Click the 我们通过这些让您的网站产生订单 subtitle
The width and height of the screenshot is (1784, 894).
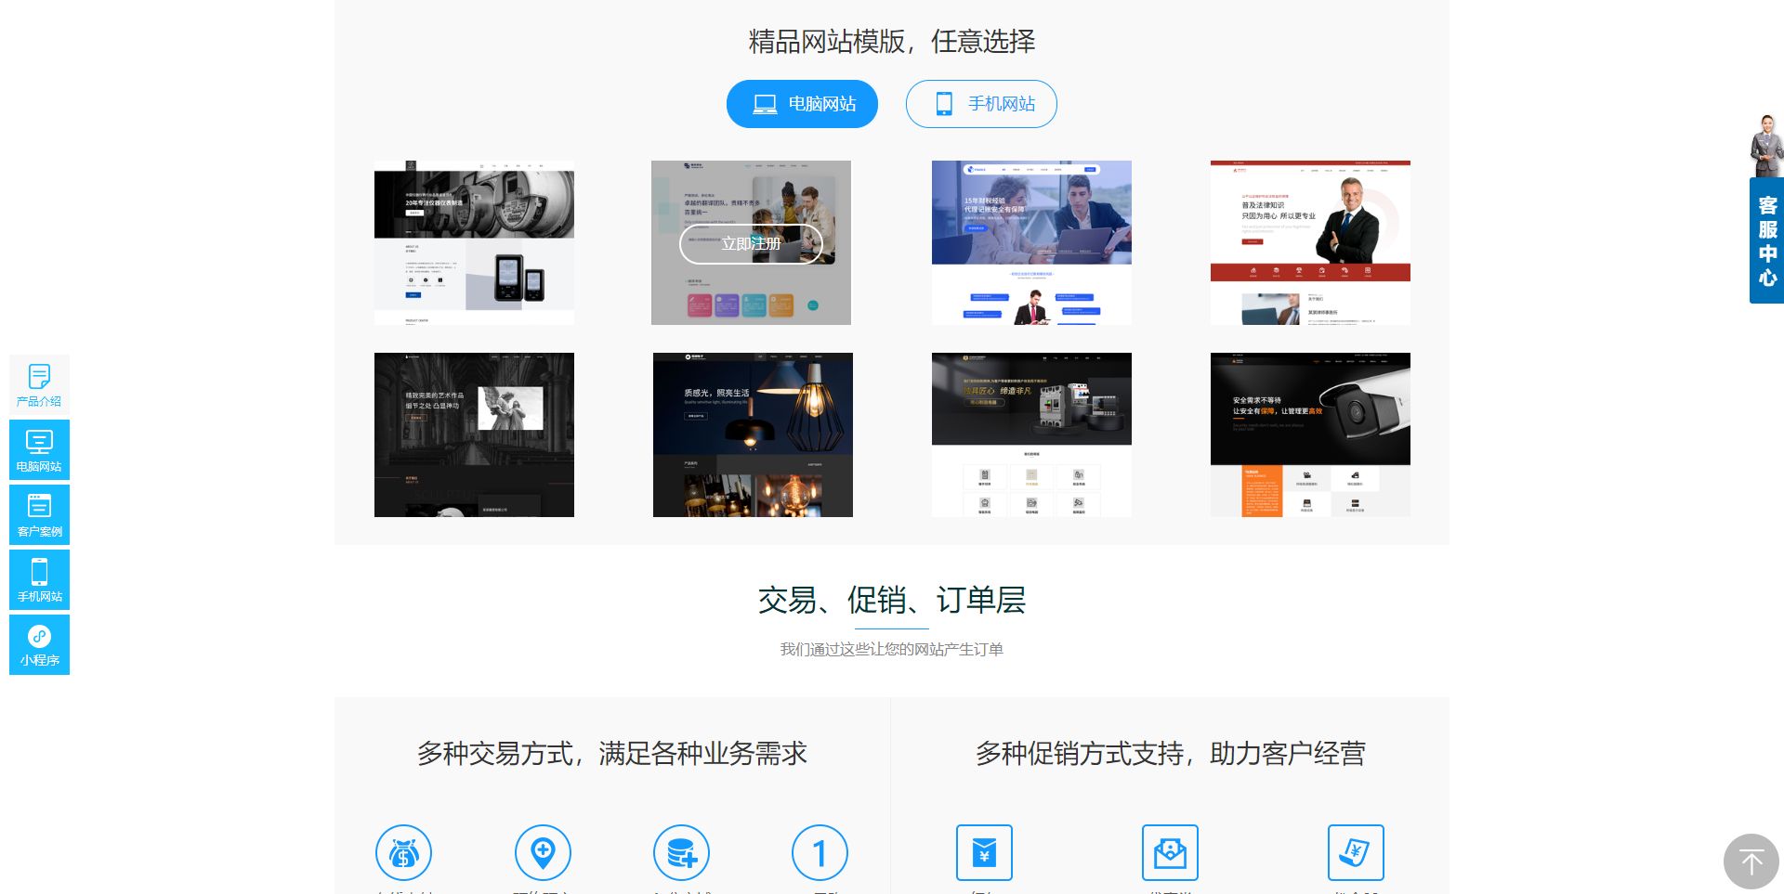(892, 649)
